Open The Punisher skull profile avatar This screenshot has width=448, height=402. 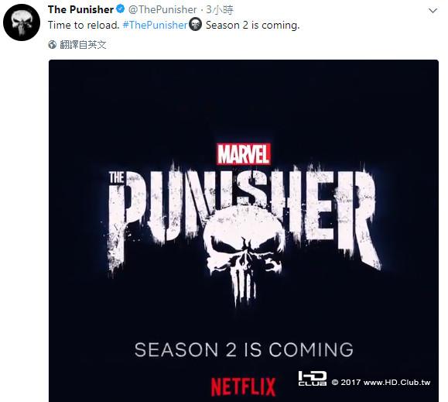pyautogui.click(x=22, y=22)
